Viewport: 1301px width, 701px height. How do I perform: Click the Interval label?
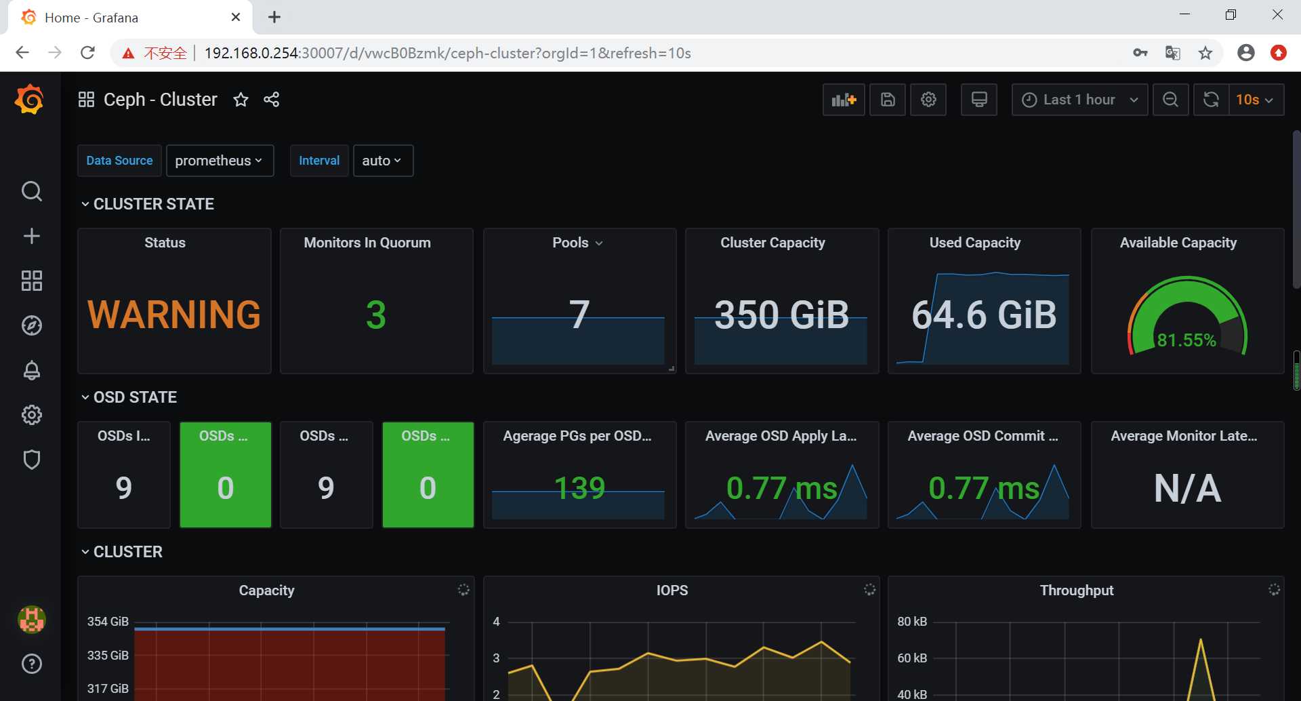[319, 161]
